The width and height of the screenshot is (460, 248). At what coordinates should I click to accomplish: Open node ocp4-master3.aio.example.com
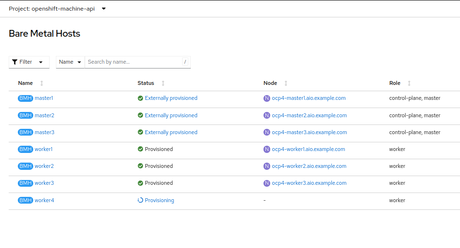pos(309,132)
